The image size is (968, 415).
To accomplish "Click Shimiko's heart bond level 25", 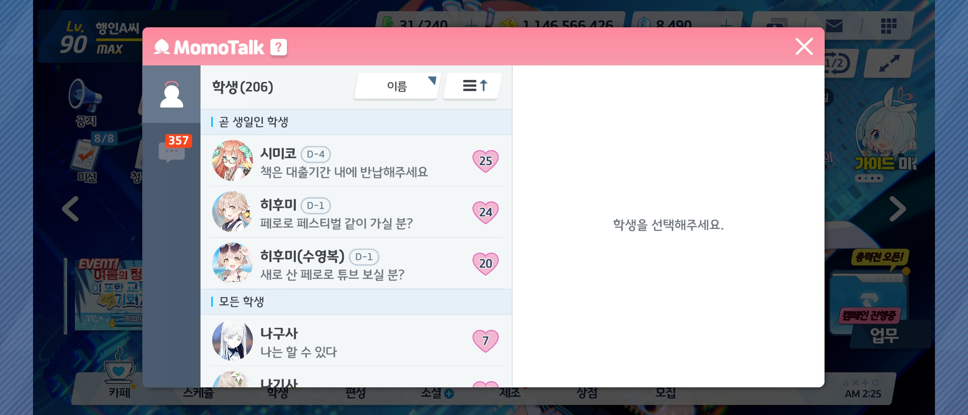I will (486, 161).
